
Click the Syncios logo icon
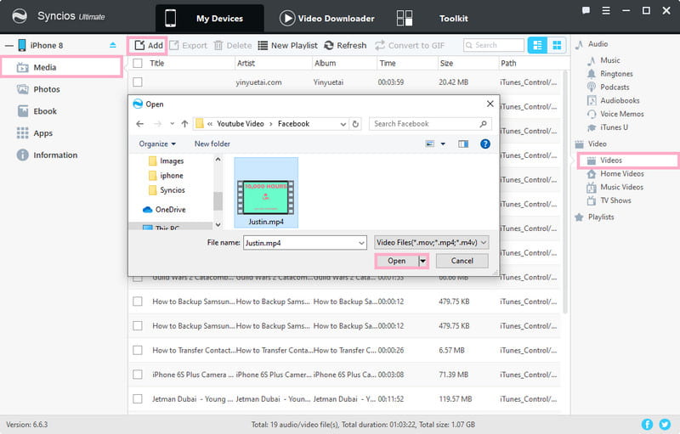point(19,16)
